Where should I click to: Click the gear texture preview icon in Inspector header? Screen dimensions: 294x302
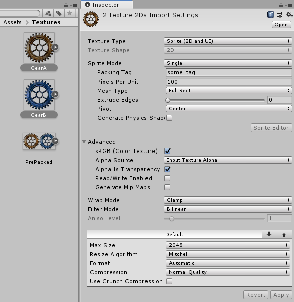(91, 19)
